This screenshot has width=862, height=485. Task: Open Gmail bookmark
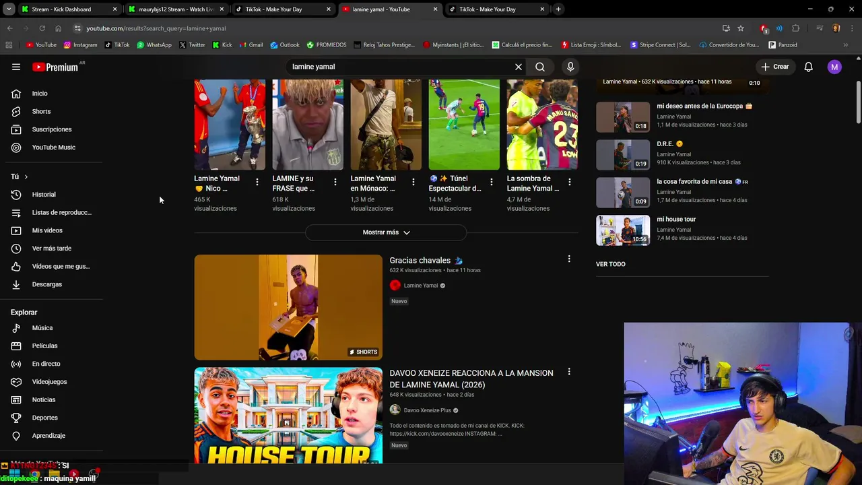pyautogui.click(x=251, y=45)
